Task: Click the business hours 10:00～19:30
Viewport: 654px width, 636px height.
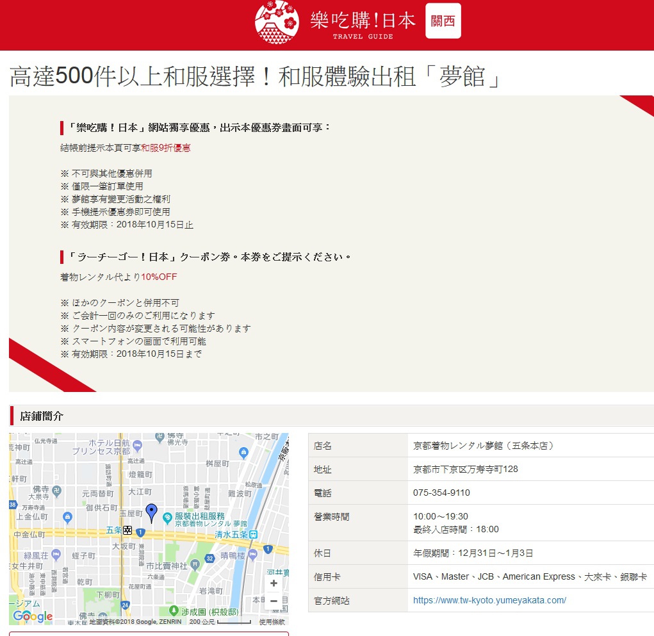Action: tap(441, 516)
